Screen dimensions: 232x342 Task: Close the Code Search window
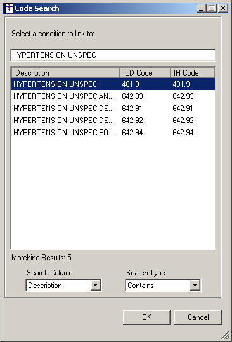pos(223,8)
